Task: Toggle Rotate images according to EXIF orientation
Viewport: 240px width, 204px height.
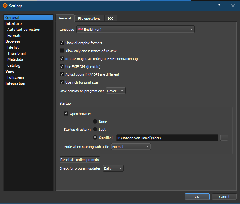Action: coord(62,59)
